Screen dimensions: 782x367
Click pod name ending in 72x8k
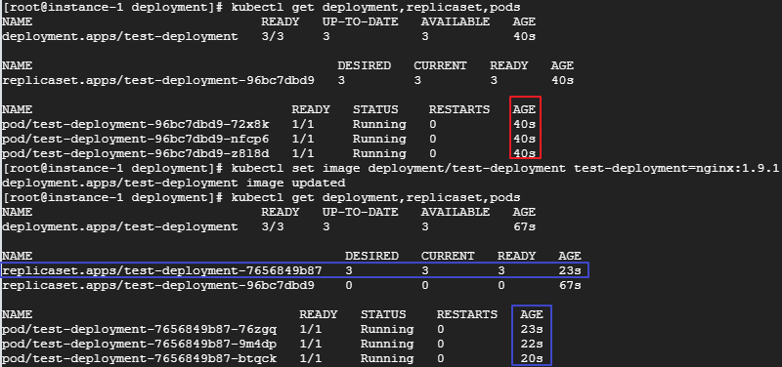click(x=136, y=124)
